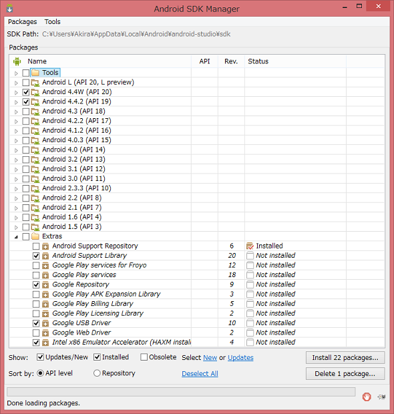Click the Rev. column header
Image resolution: width=394 pixels, height=414 pixels.
[231, 61]
